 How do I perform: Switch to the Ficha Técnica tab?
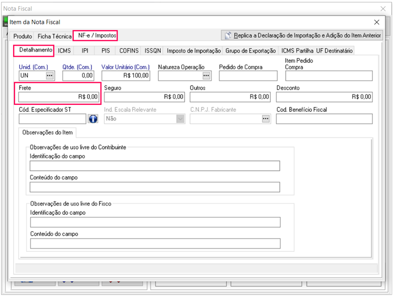(54, 36)
